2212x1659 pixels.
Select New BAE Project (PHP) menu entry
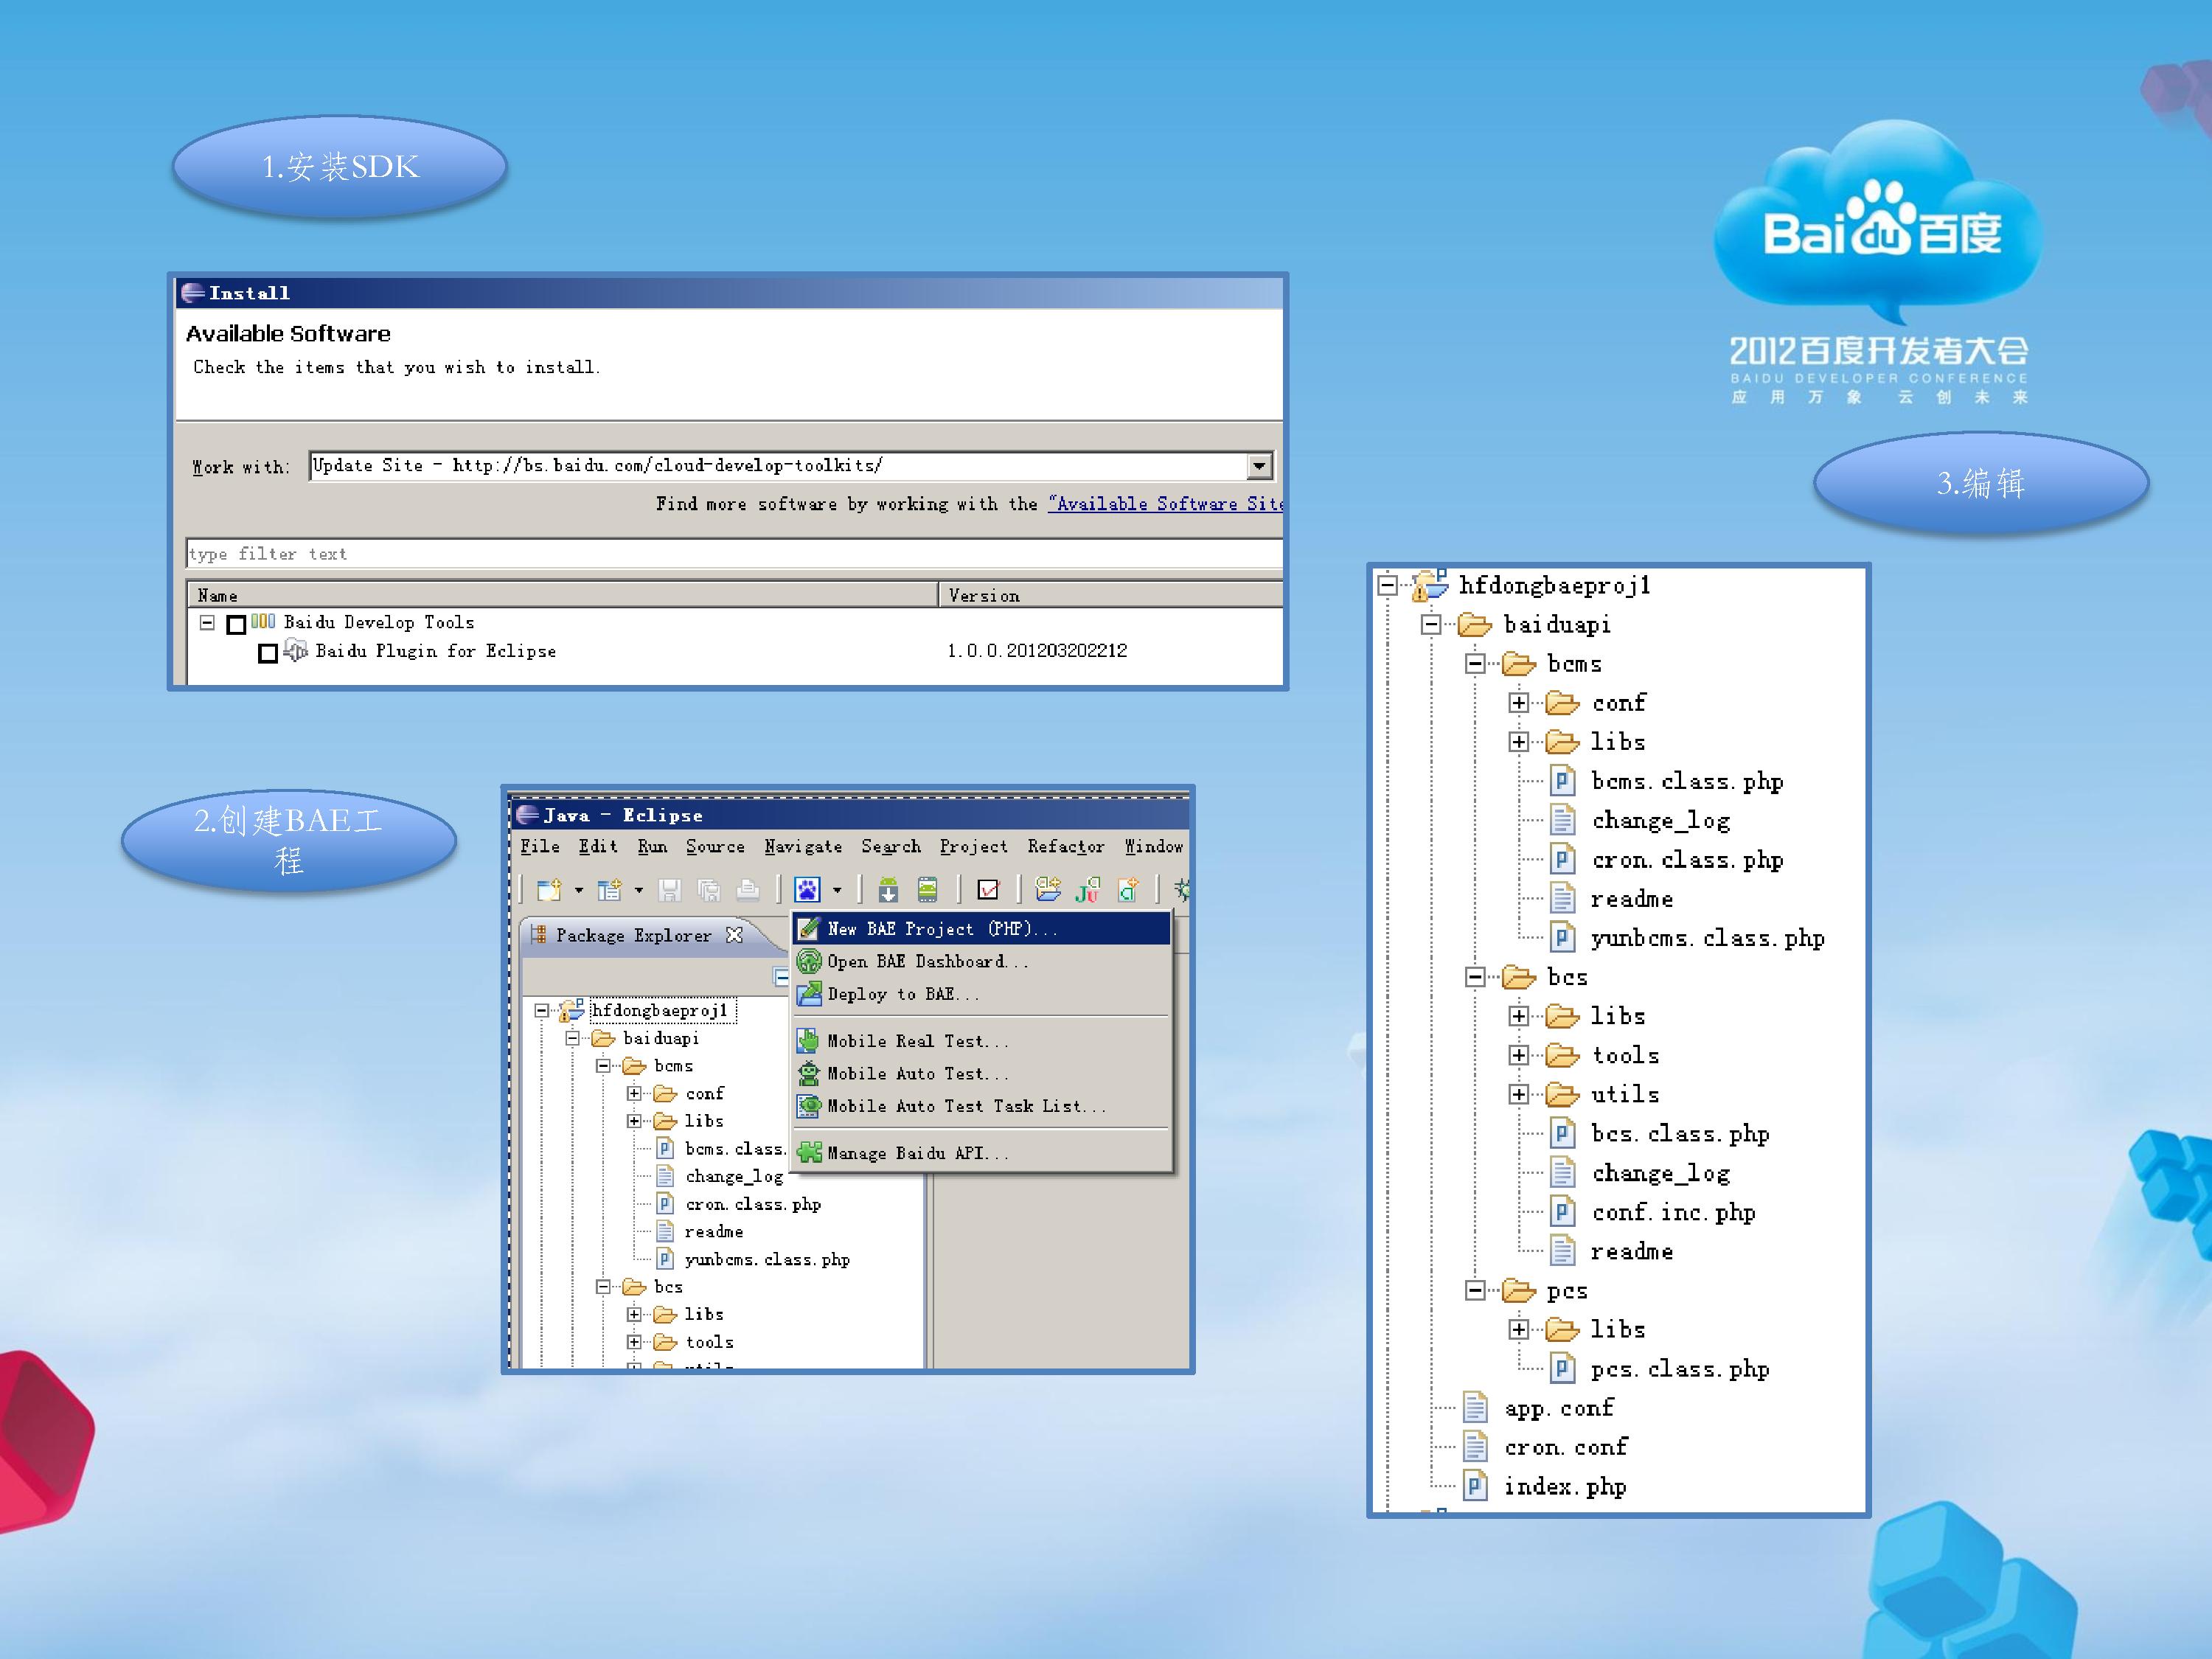tap(981, 928)
